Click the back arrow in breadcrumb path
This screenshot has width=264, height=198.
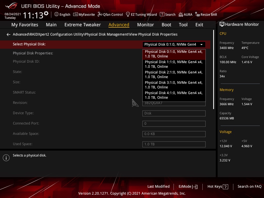click(x=9, y=35)
